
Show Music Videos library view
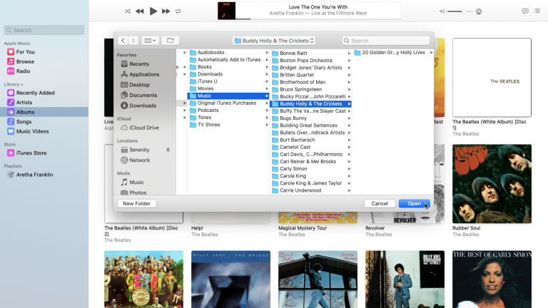click(x=33, y=131)
